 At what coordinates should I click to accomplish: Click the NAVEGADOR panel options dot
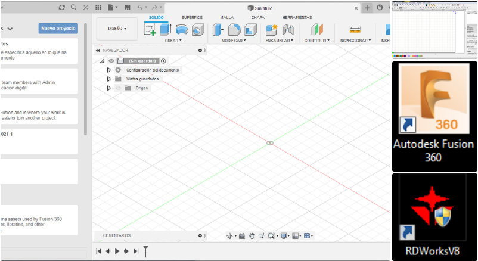point(200,51)
